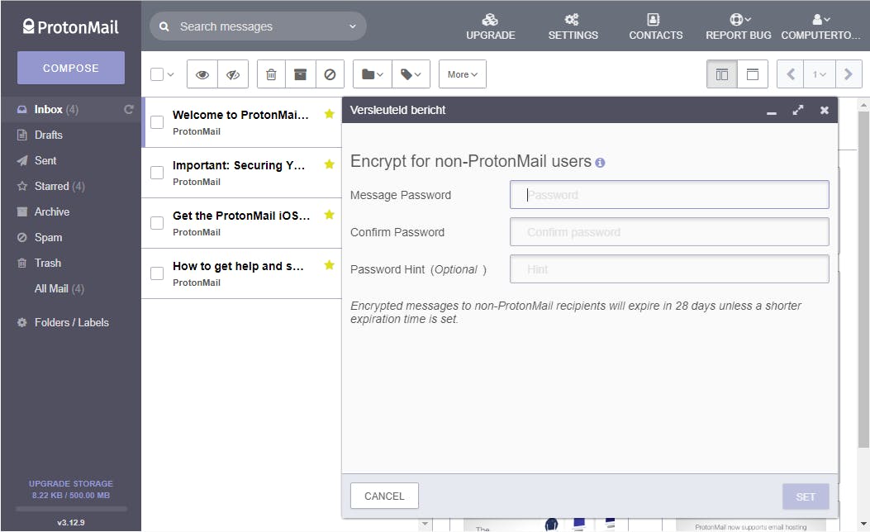Click the Report Bug menu

(x=738, y=26)
